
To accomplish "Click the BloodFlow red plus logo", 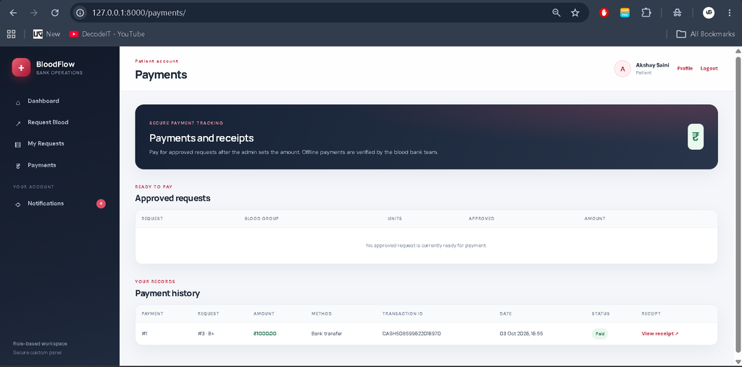I will [x=21, y=67].
